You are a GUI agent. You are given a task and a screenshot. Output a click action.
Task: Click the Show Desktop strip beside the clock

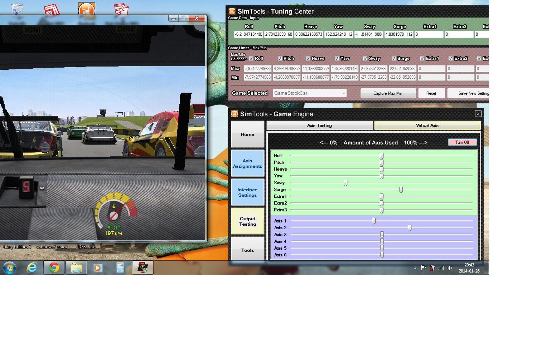(x=487, y=268)
